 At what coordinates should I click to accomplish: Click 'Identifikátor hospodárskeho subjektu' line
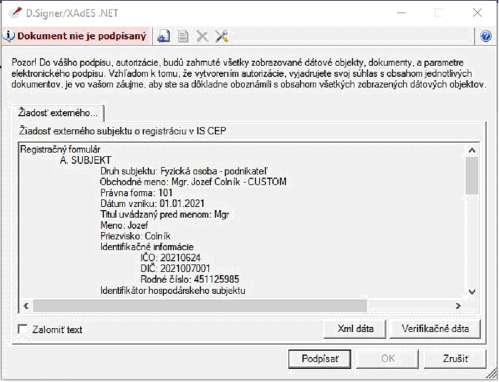(x=173, y=291)
